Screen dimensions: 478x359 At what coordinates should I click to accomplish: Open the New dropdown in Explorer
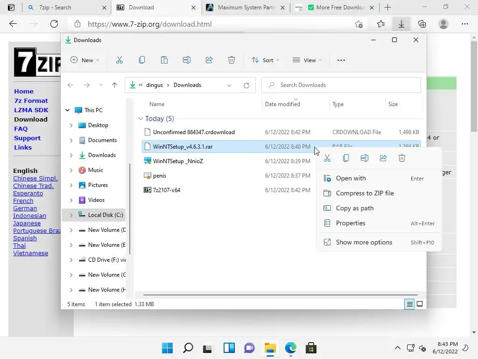coord(85,60)
